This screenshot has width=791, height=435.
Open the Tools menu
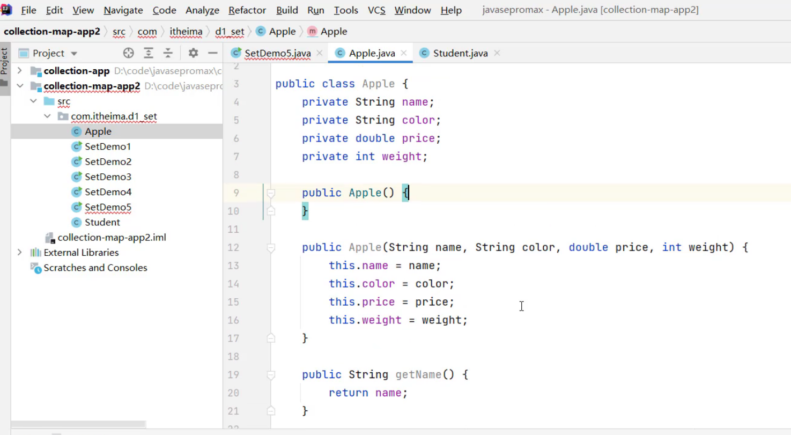[346, 10]
